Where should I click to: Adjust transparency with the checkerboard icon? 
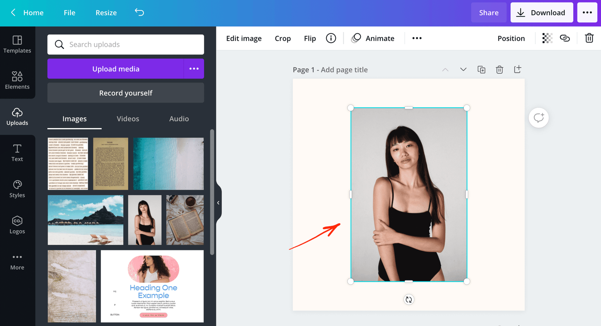(x=547, y=38)
